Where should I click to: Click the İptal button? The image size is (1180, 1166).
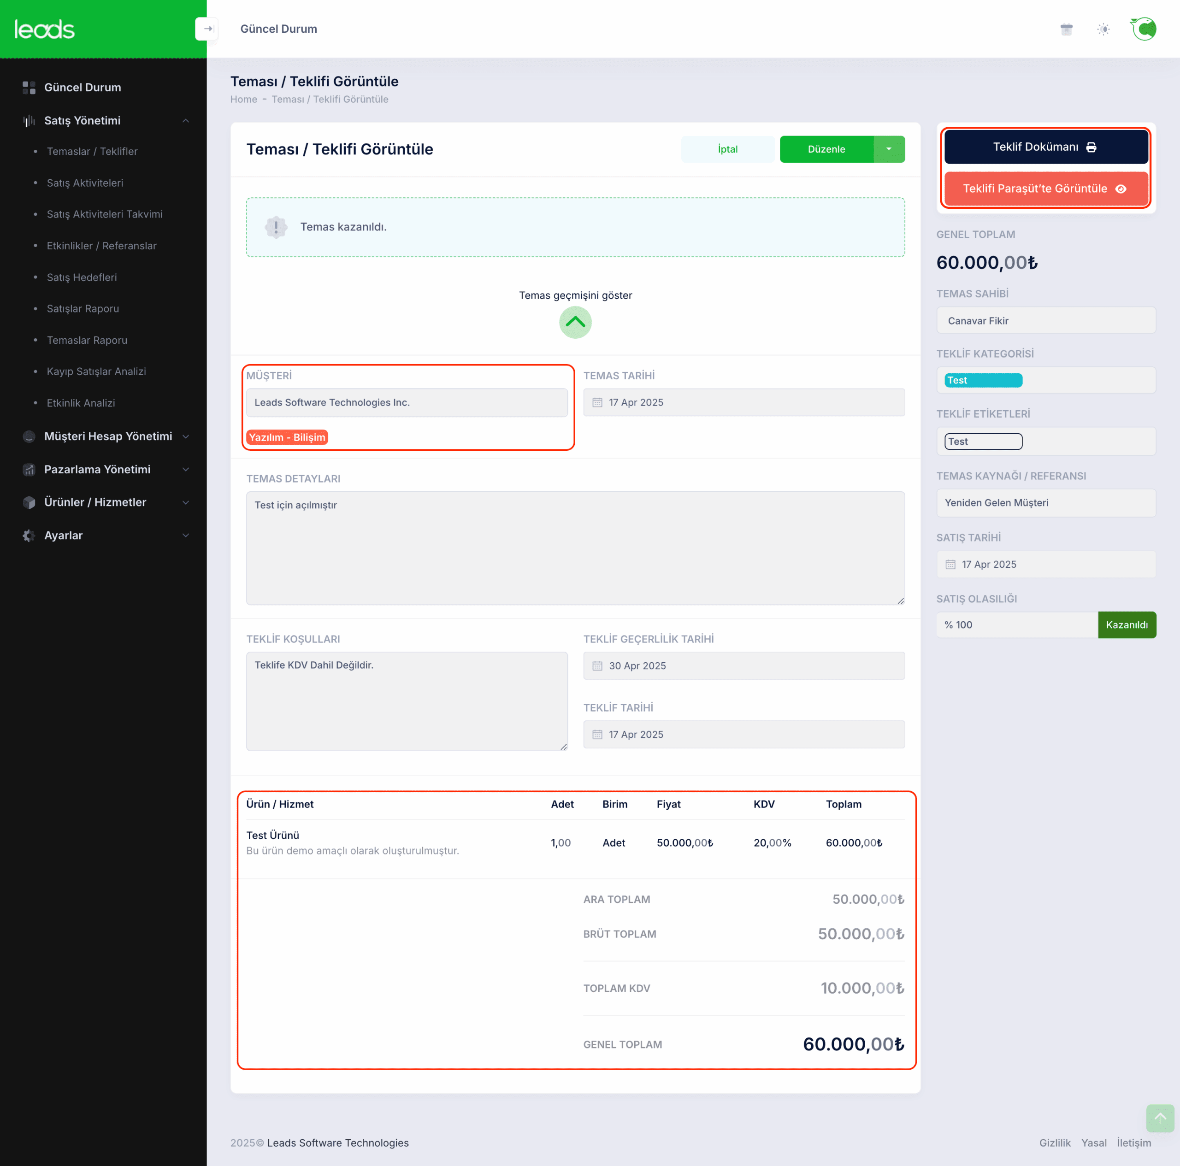coord(727,149)
